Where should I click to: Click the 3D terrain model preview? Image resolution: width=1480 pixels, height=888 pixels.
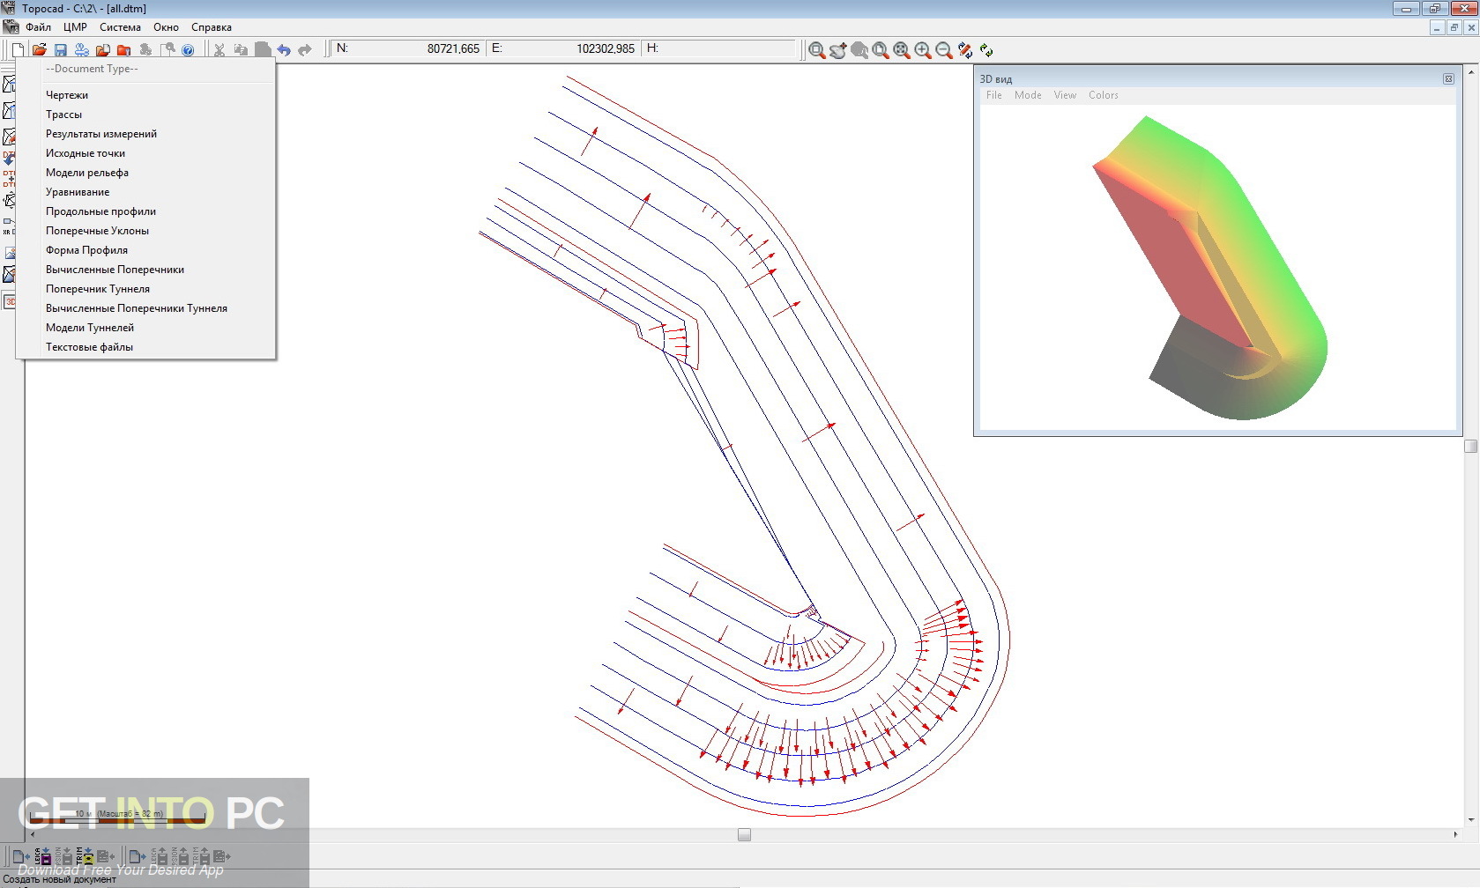tap(1211, 268)
